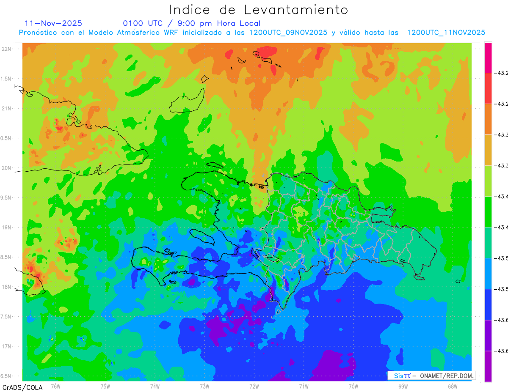508x392 pixels.
Task: Select the bright green colorbar swatch
Action: coord(488,212)
